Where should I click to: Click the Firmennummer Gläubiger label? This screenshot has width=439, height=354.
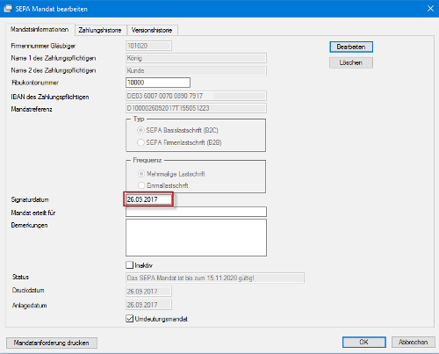(x=43, y=46)
